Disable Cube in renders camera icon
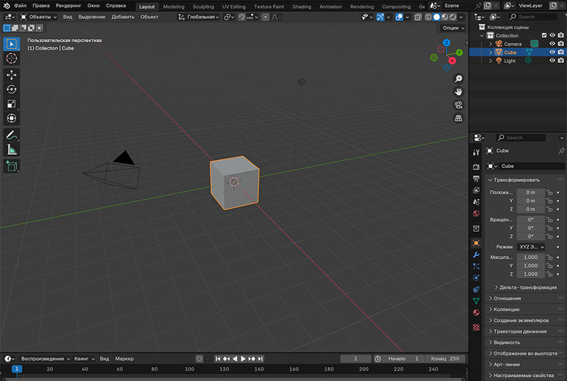This screenshot has height=381, width=567. pos(561,52)
